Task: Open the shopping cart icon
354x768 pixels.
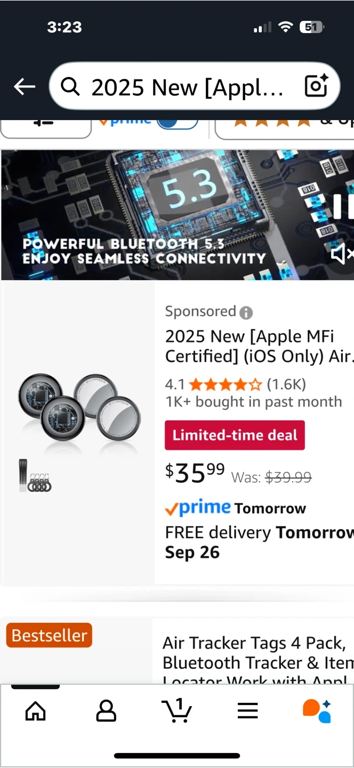Action: click(176, 710)
